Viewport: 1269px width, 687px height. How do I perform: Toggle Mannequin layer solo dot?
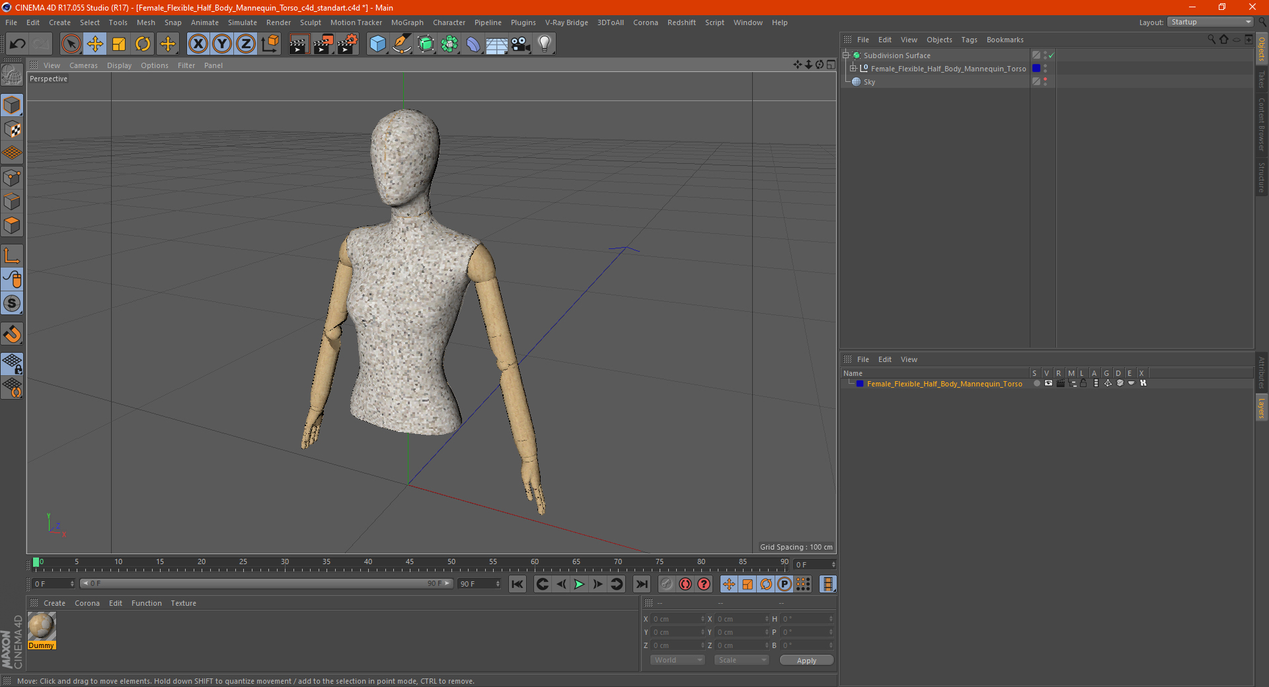pyautogui.click(x=1036, y=383)
